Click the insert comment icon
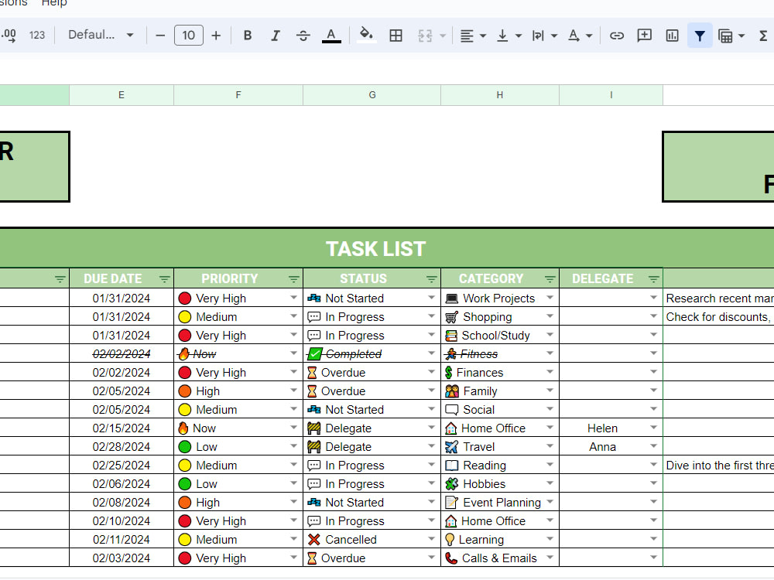This screenshot has width=774, height=580. pyautogui.click(x=644, y=36)
